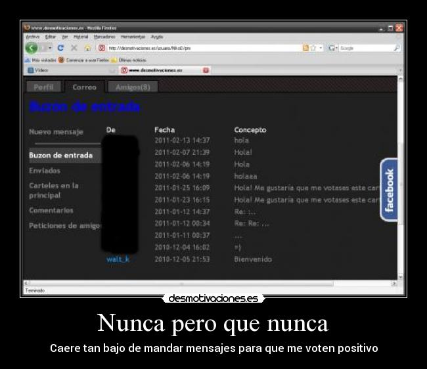The height and width of the screenshot is (369, 427).
Task: Open the Marcadores menu
Action: (x=104, y=37)
